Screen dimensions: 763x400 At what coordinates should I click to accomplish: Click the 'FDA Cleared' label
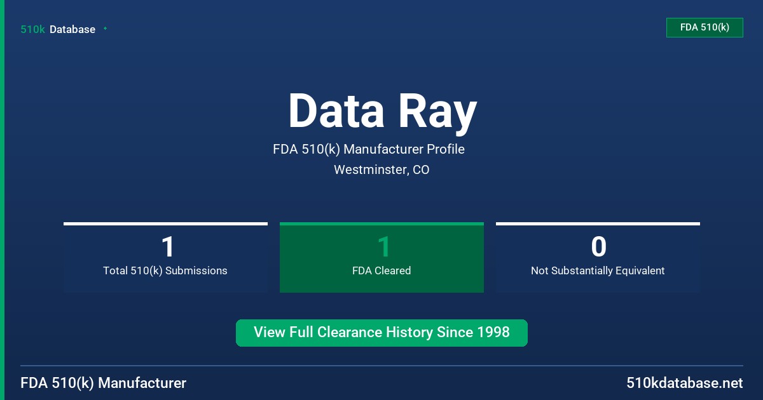381,271
